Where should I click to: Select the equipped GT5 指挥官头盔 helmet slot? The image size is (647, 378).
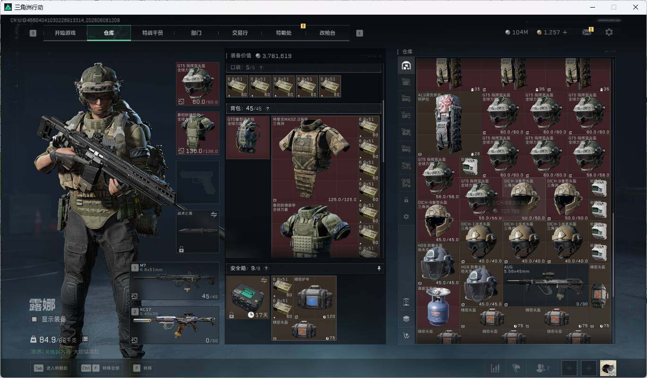(198, 84)
